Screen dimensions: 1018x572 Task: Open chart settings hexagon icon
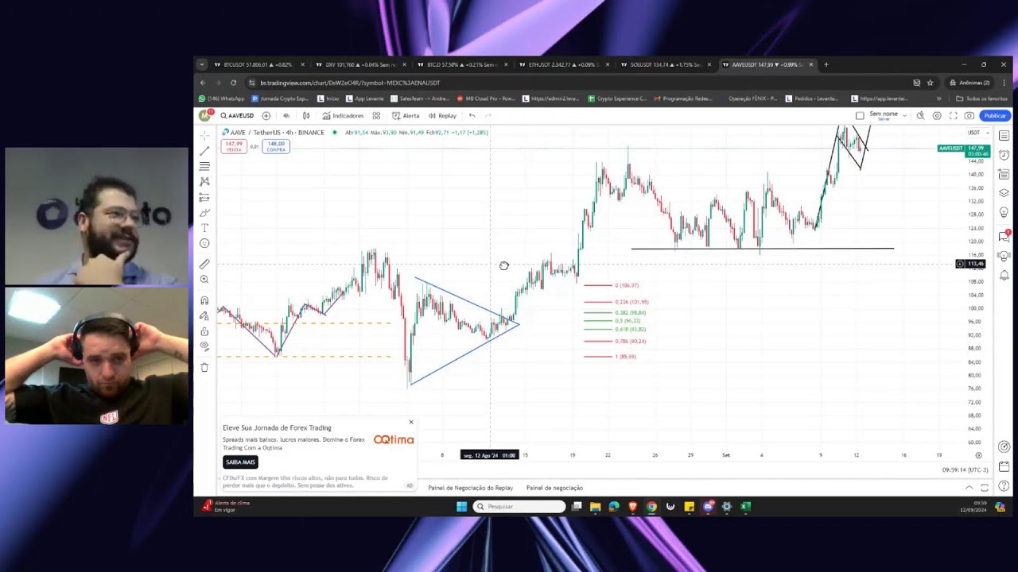point(937,115)
